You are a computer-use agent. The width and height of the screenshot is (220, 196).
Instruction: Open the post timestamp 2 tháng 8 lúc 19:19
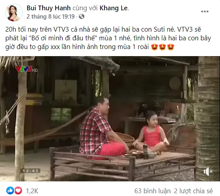pos(50,17)
